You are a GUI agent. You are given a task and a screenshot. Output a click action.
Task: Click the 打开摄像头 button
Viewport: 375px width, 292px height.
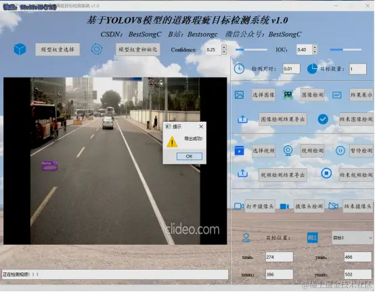coord(260,206)
